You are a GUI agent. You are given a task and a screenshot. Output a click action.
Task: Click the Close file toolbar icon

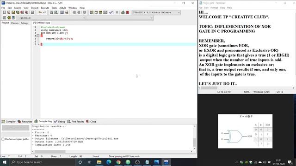pyautogui.click(x=22, y=12)
